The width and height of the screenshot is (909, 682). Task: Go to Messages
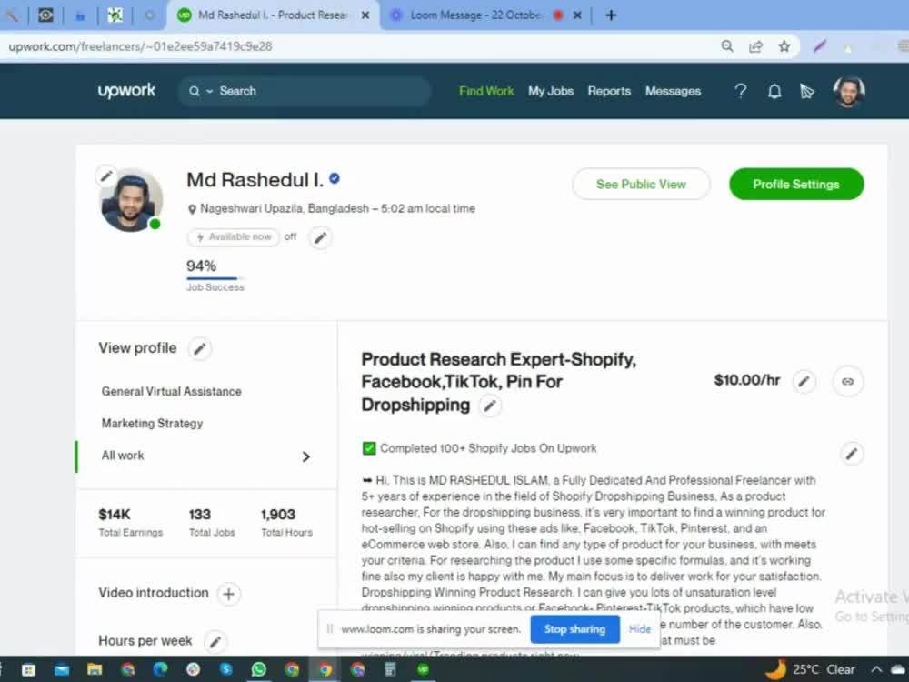coord(673,91)
